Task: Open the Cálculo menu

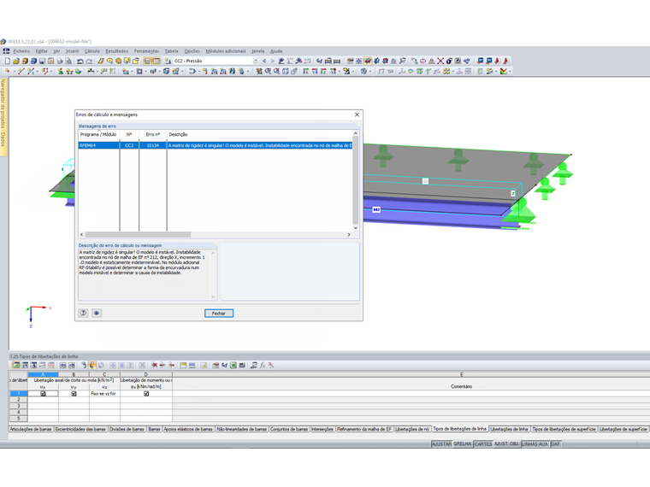Action: pyautogui.click(x=92, y=51)
